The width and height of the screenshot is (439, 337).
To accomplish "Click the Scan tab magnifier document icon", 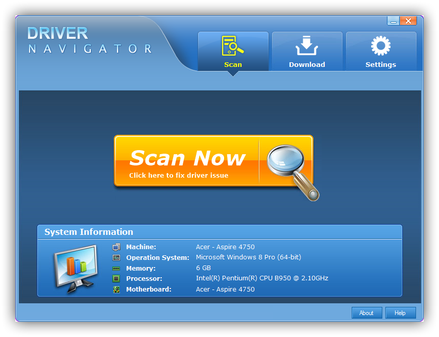I will tap(233, 45).
